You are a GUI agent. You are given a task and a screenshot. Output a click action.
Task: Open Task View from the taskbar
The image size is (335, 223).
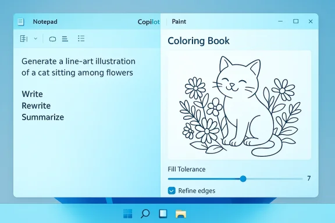tap(163, 214)
